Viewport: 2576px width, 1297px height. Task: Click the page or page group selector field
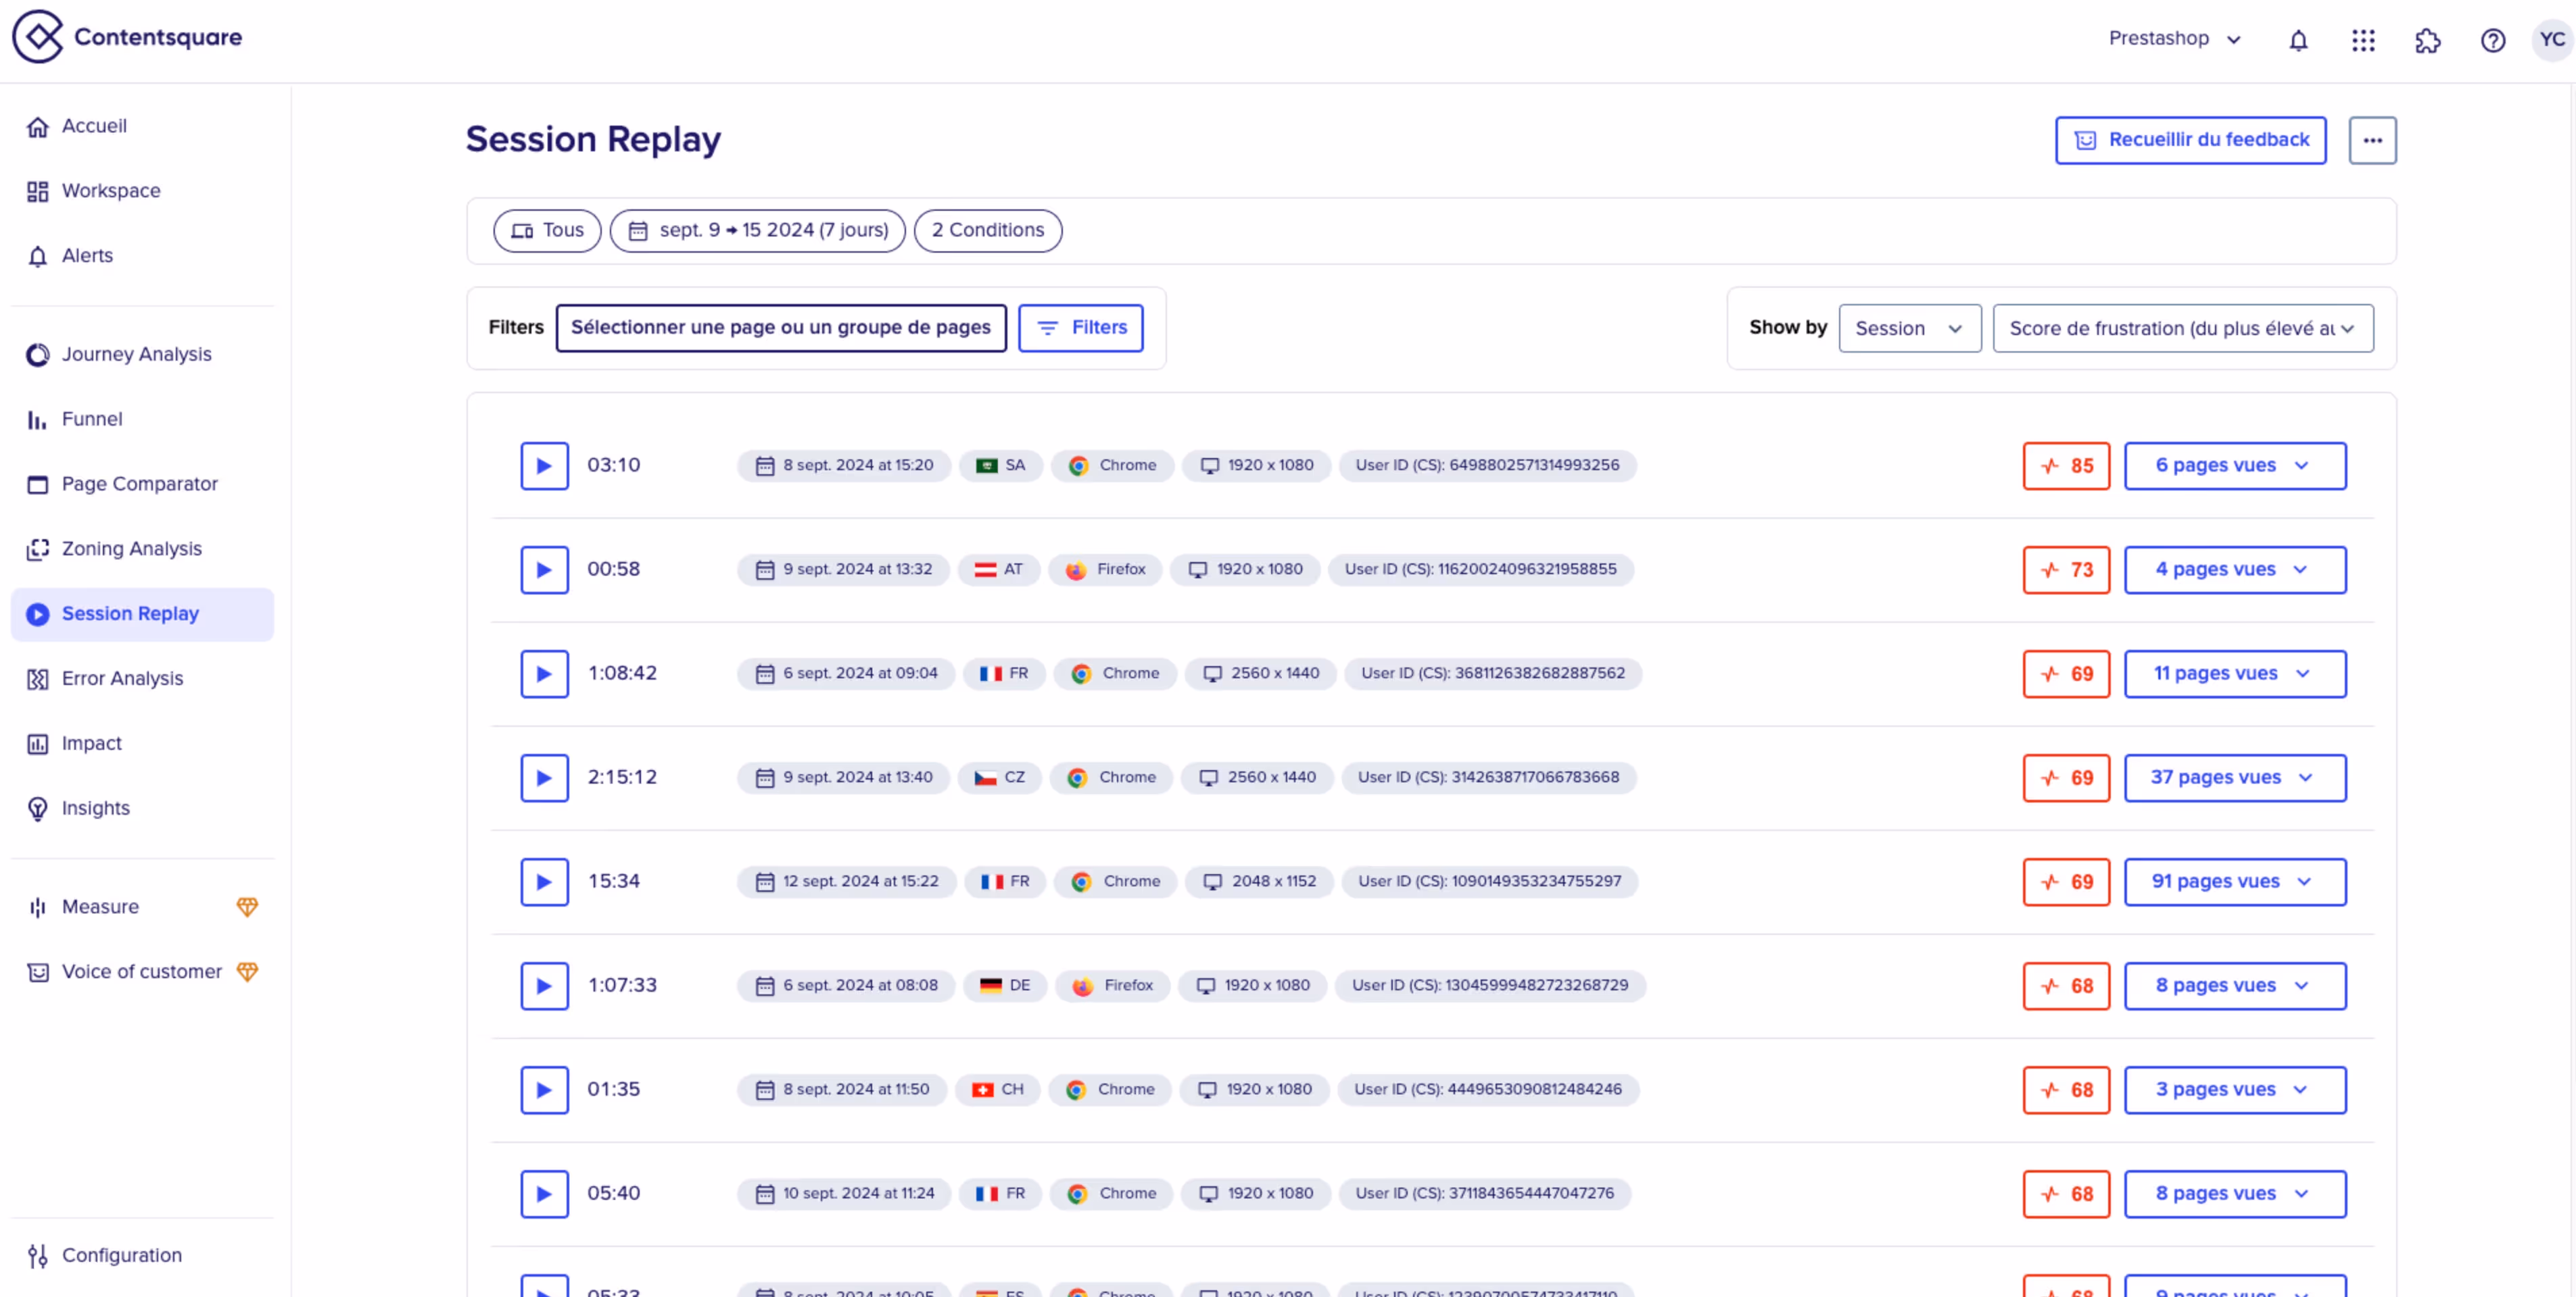coord(780,328)
